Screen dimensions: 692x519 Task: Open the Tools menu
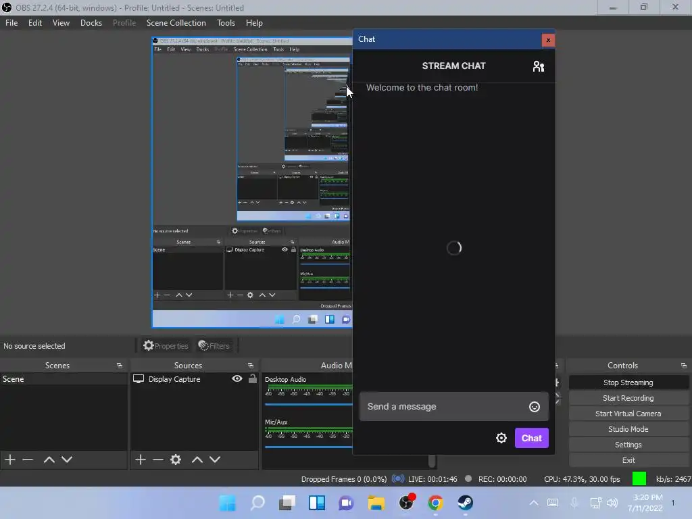(226, 23)
